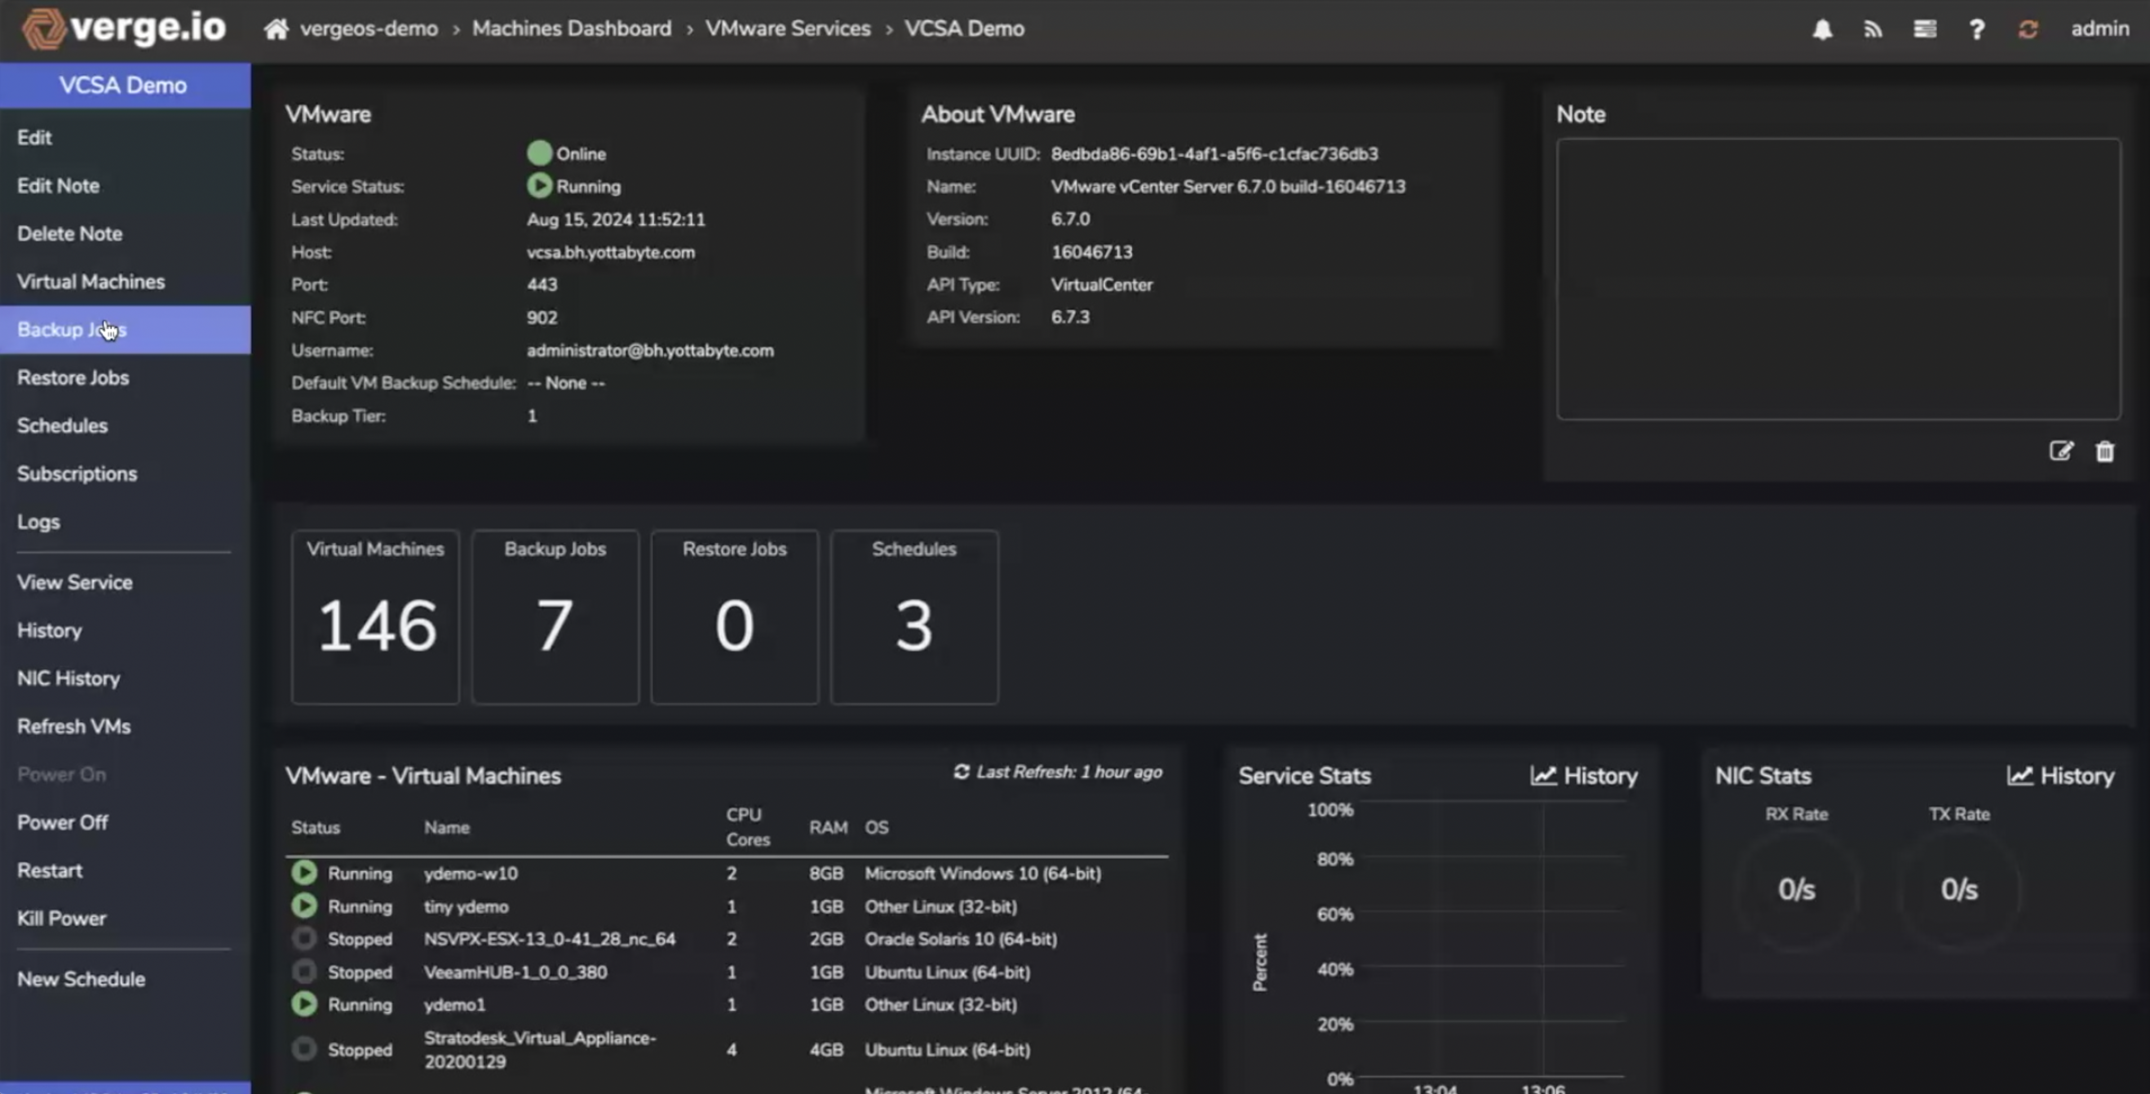The width and height of the screenshot is (2150, 1094).
Task: Delete the note using trash icon
Action: 2105,451
